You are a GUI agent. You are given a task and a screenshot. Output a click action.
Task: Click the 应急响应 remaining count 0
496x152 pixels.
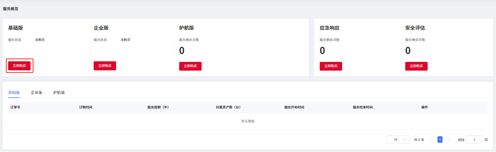tap(322, 51)
